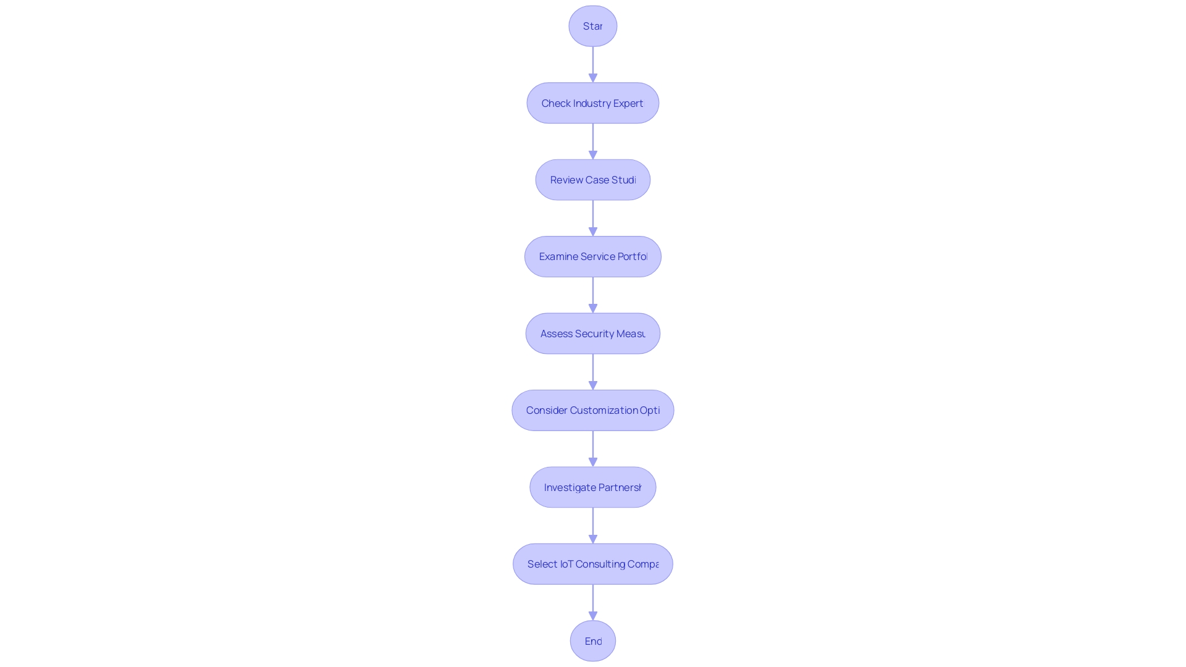The width and height of the screenshot is (1186, 667).
Task: Click the Examine Service Portfolio node
Action: [x=593, y=256]
